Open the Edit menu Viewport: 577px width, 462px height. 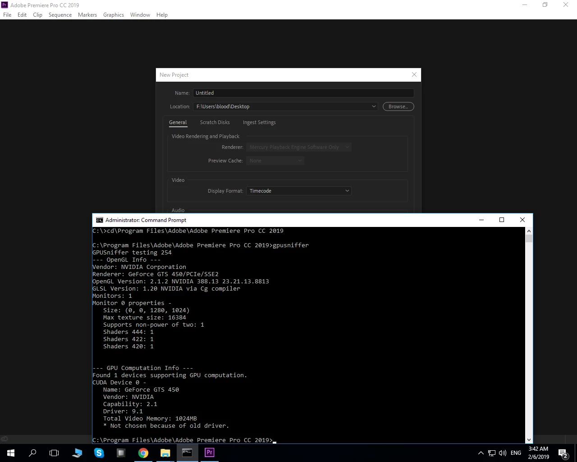pos(22,15)
